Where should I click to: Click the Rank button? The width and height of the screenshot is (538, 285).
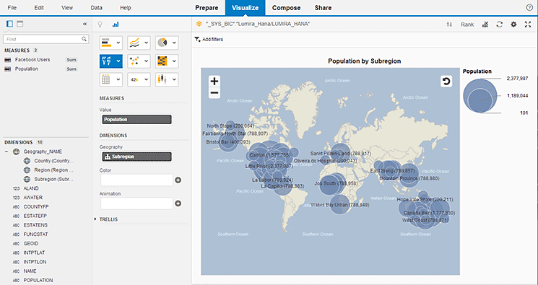click(467, 25)
